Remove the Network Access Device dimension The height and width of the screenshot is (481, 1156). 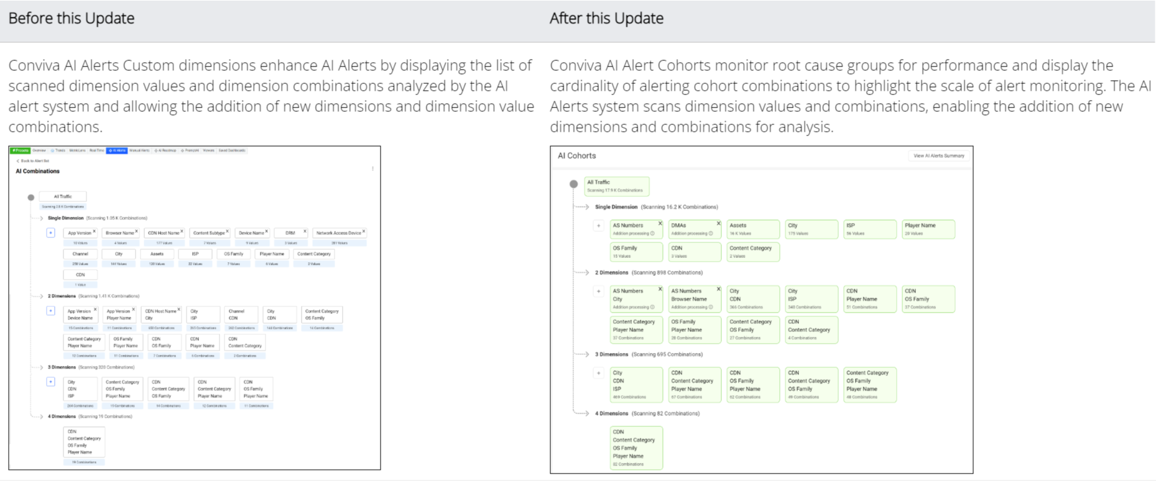coord(364,231)
